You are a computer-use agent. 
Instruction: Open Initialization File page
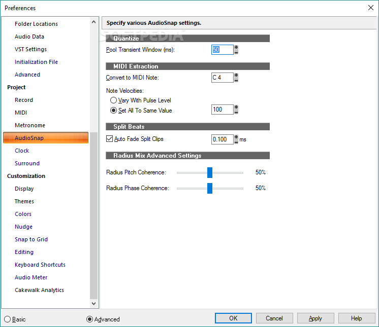(x=36, y=62)
